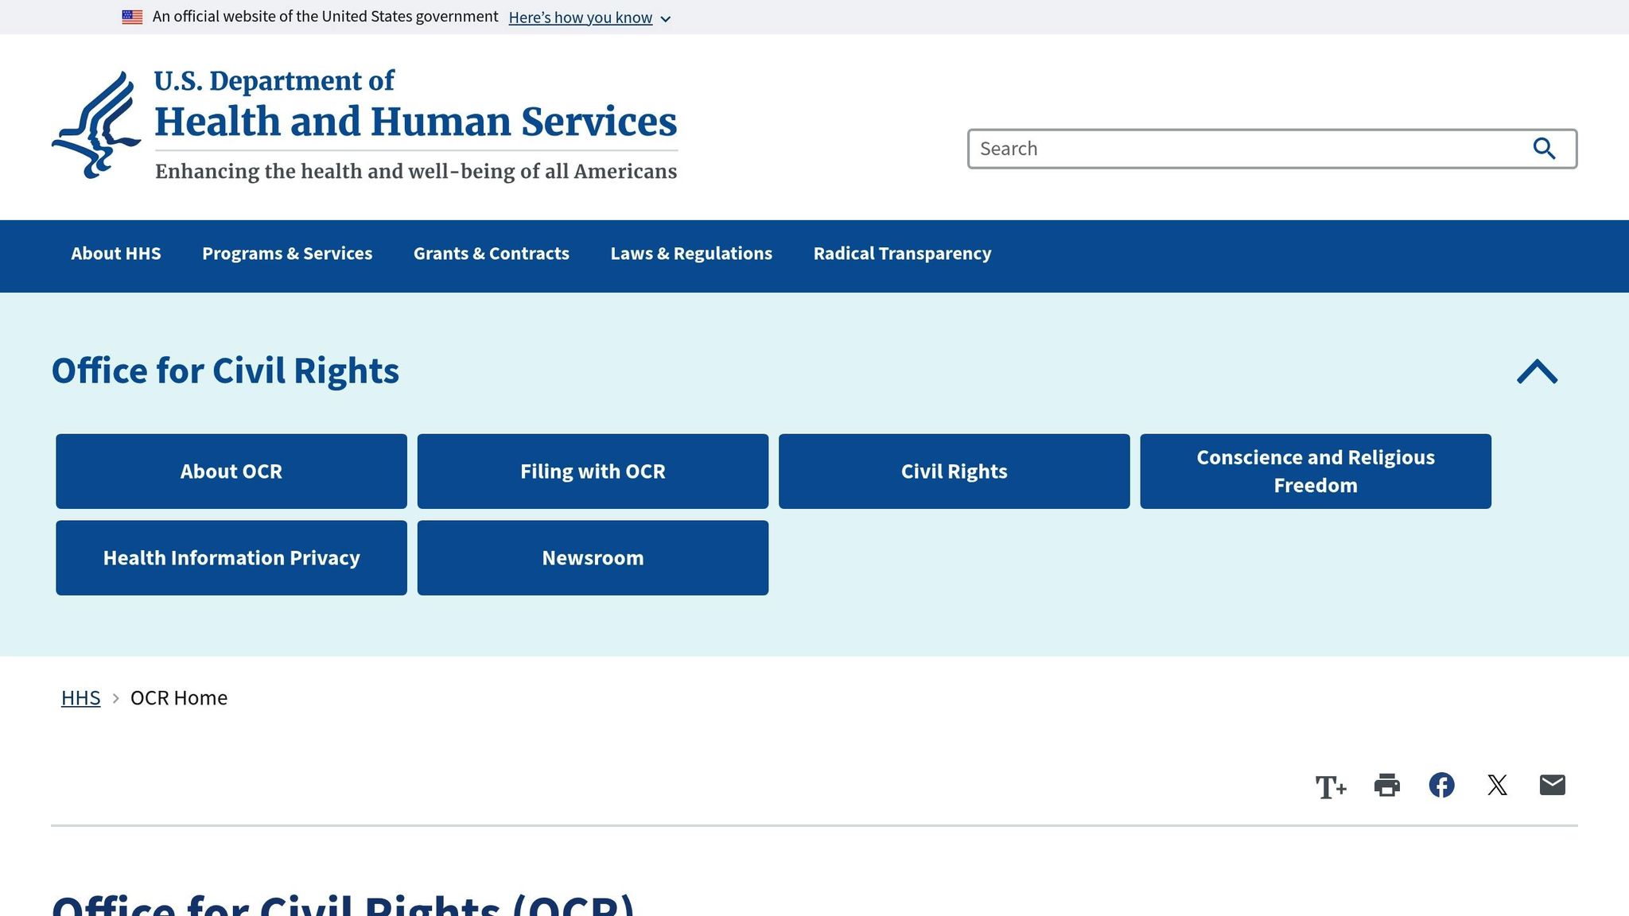
Task: Open the About HHS menu
Action: [x=116, y=254]
